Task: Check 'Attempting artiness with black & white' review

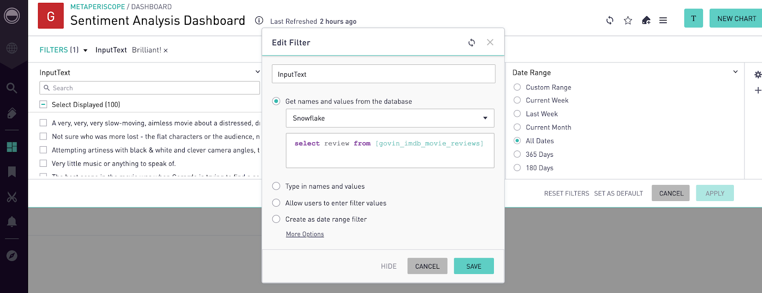Action: tap(43, 150)
